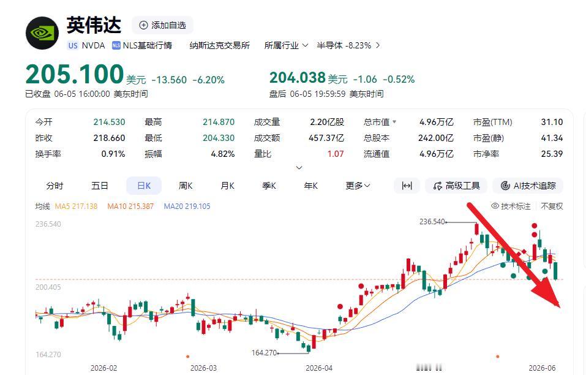Viewport: 586px width, 375px height.
Task: Select the 年K tab
Action: pyautogui.click(x=310, y=186)
